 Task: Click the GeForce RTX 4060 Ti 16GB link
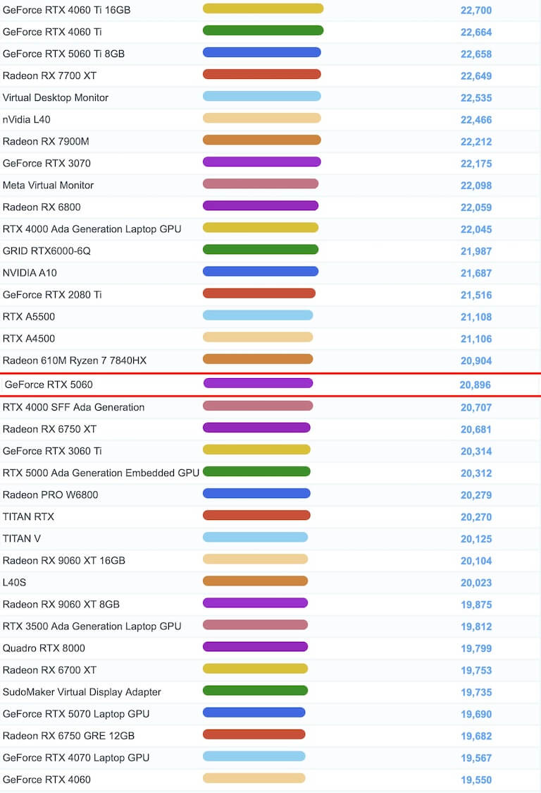[x=66, y=11]
